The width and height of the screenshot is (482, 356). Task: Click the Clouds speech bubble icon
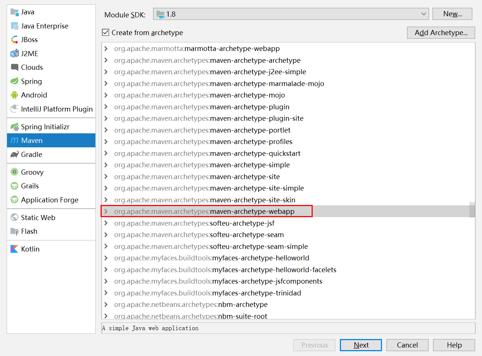[14, 67]
